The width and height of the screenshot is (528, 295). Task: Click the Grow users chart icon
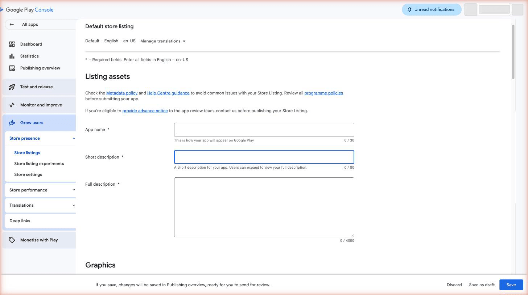[x=12, y=123]
